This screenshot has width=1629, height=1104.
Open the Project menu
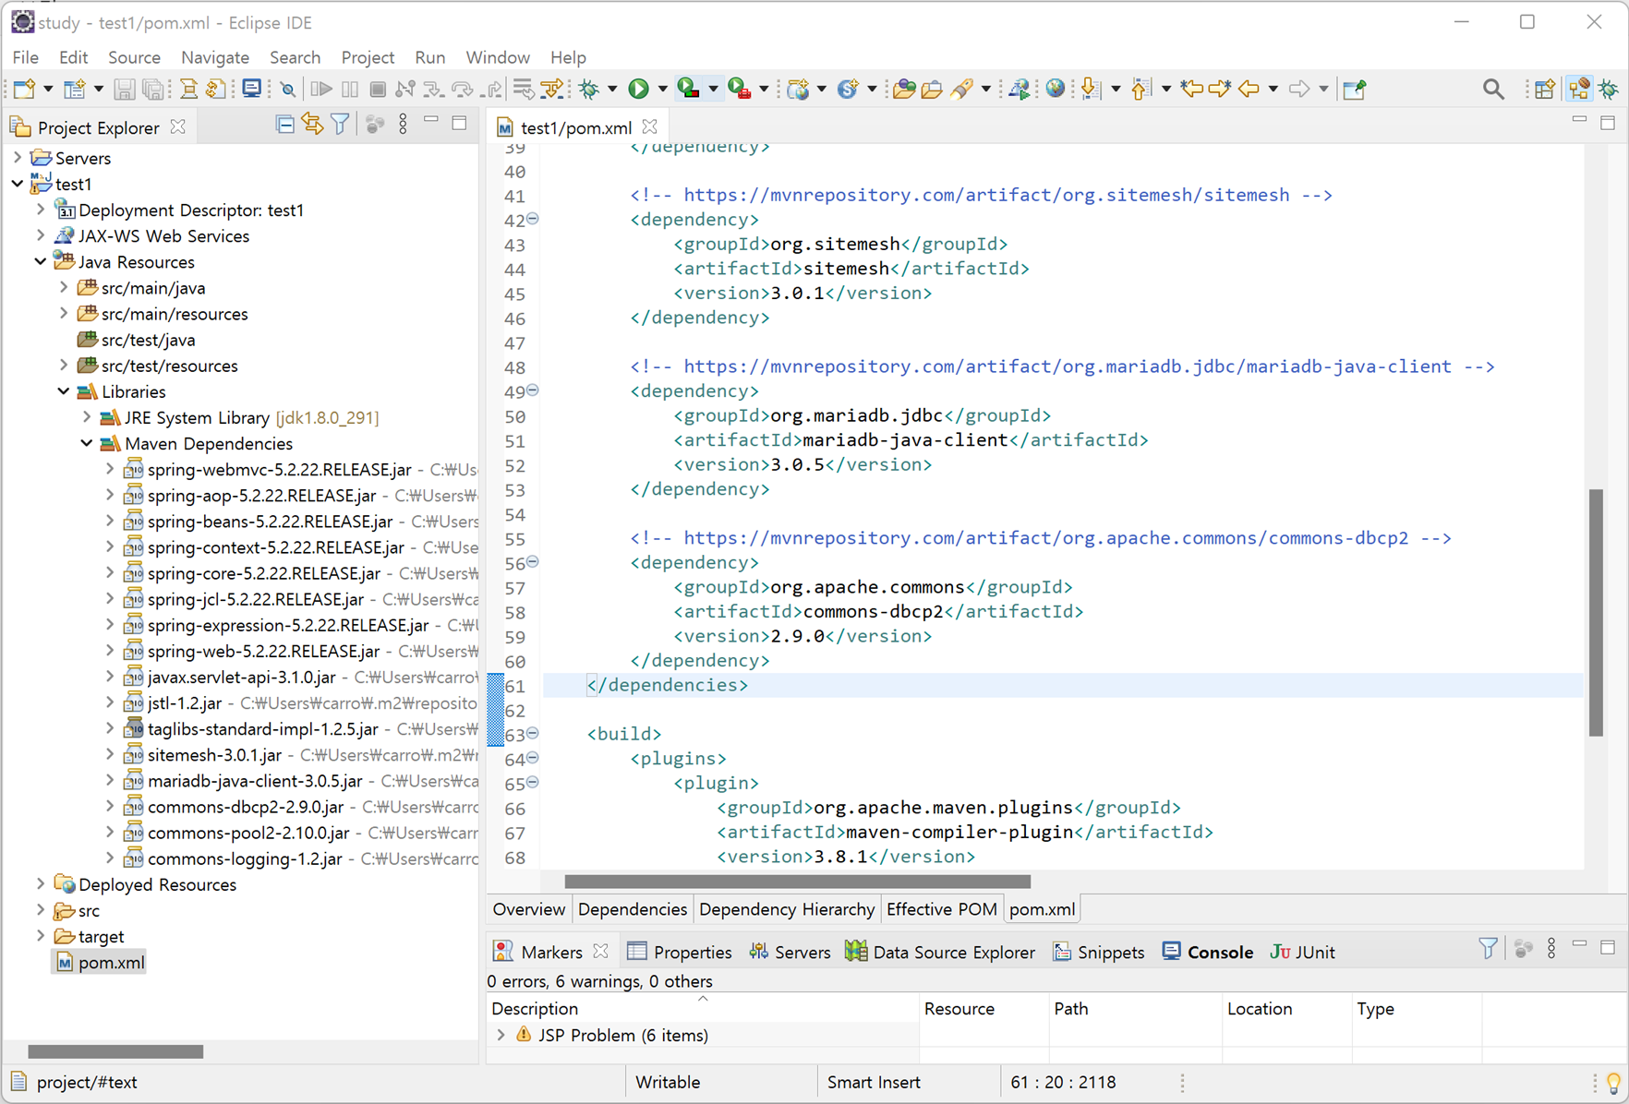(x=368, y=57)
